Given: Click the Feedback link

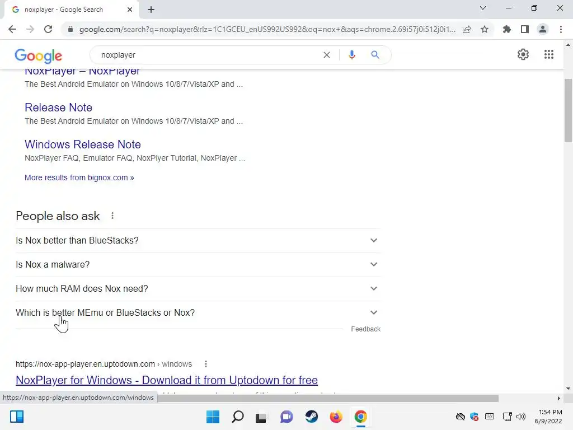Looking at the screenshot, I should [366, 329].
